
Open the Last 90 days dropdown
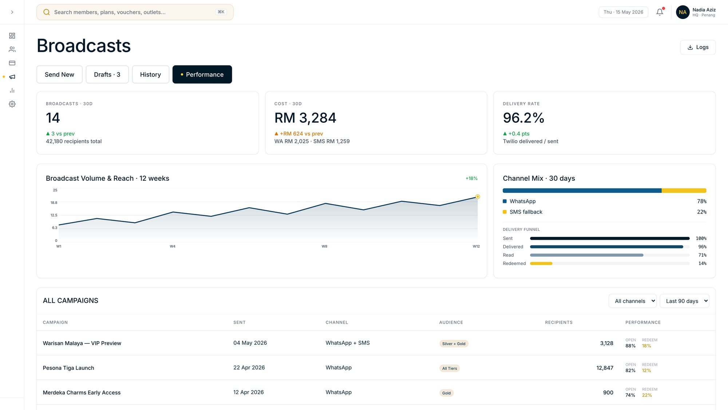pos(684,301)
